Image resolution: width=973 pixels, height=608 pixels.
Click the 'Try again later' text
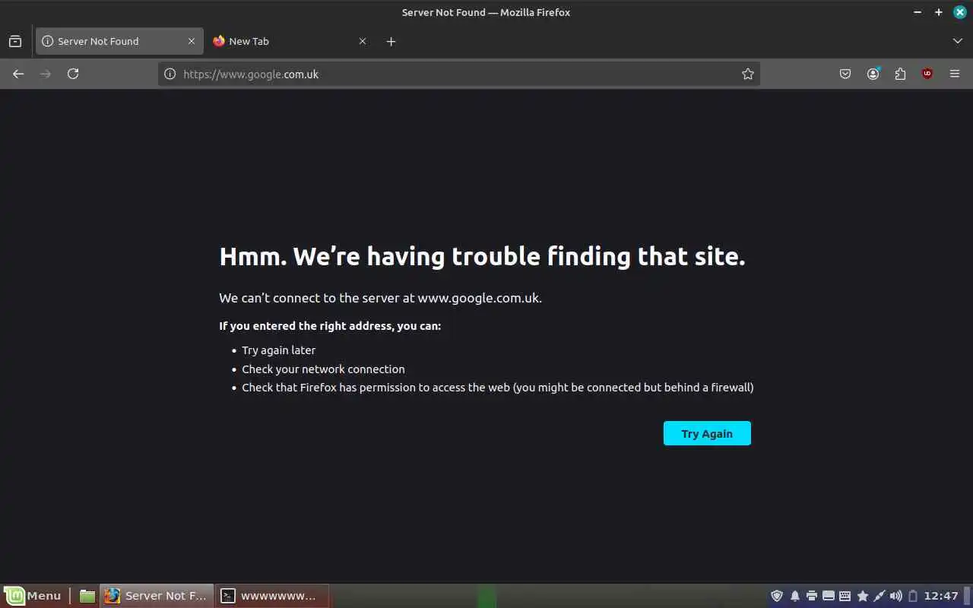tap(279, 350)
